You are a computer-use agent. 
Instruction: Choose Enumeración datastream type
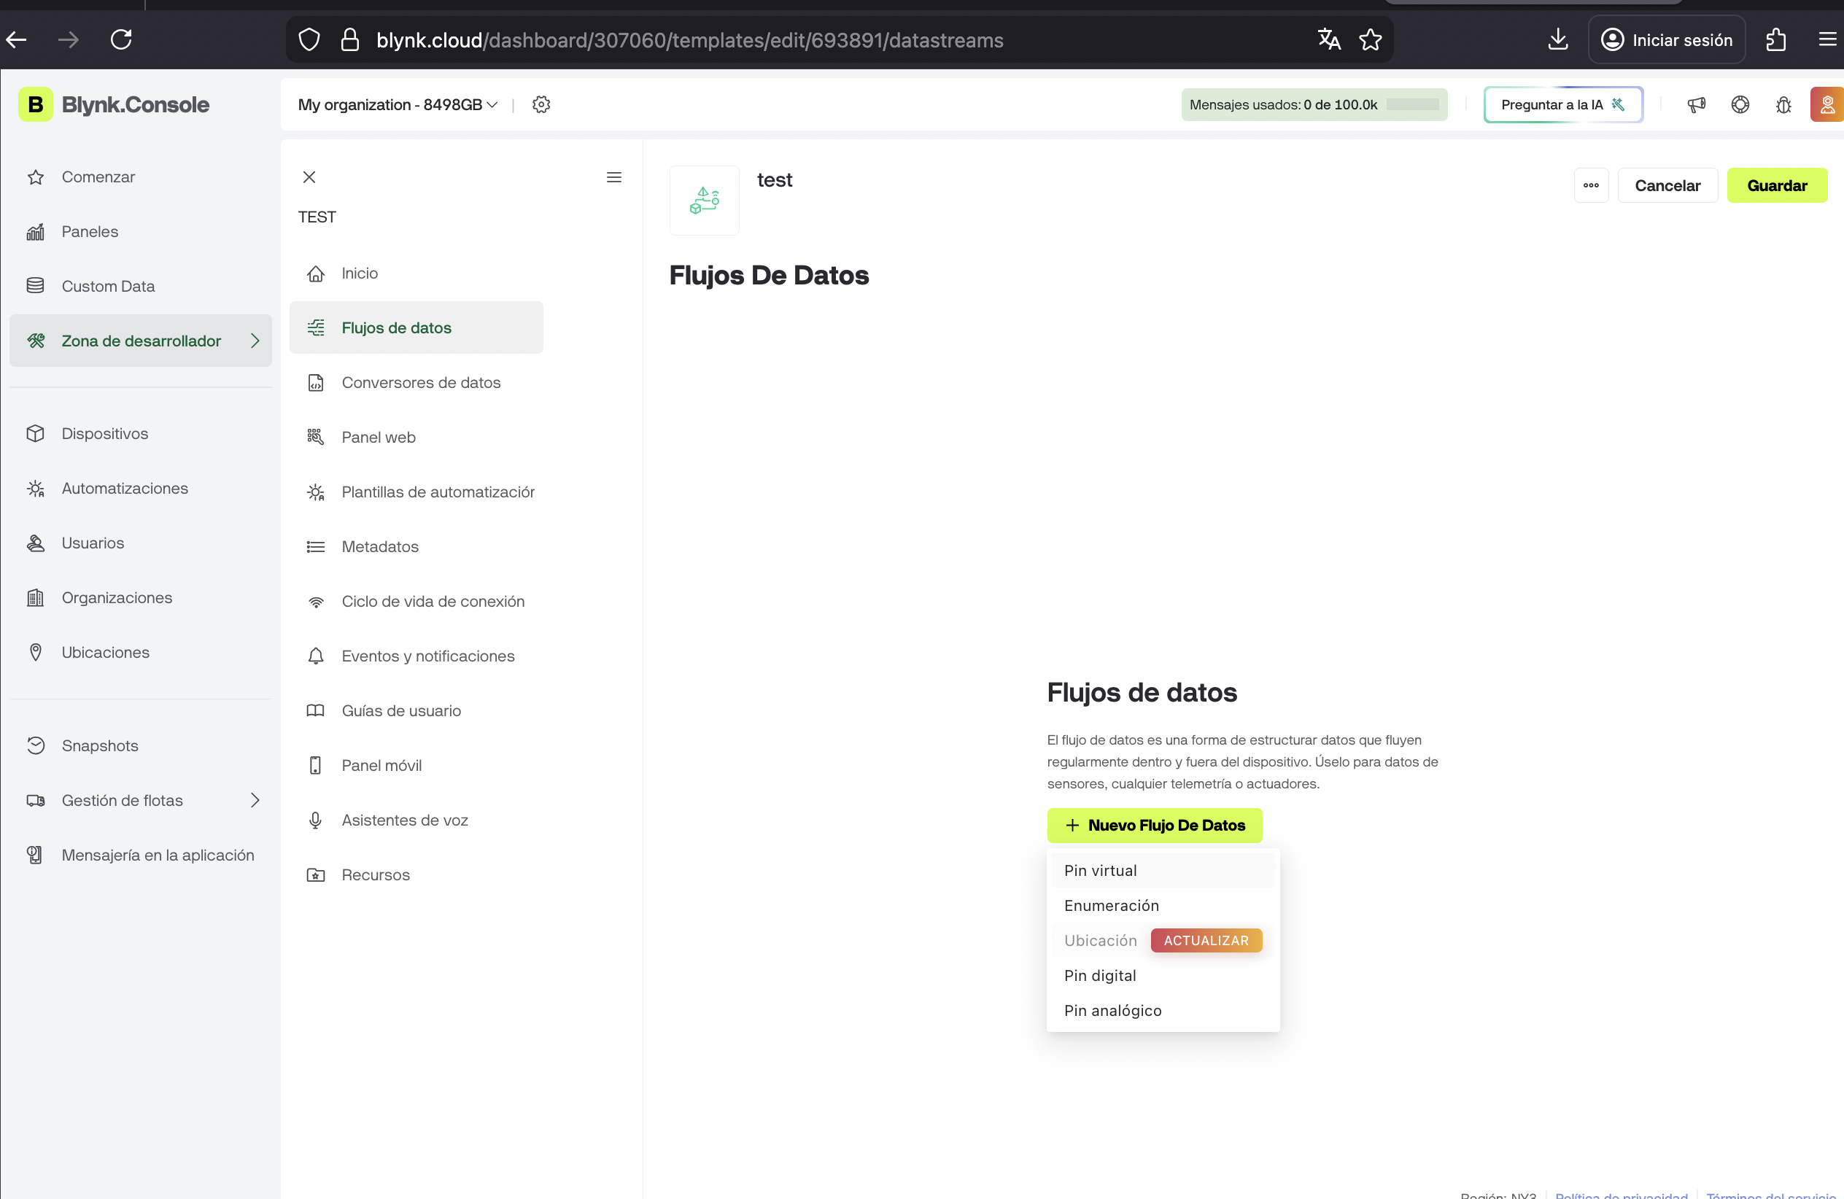click(x=1111, y=905)
